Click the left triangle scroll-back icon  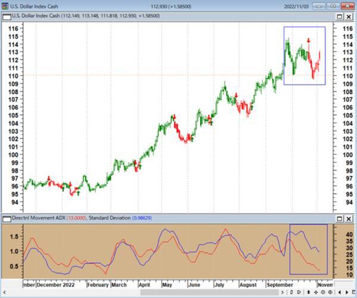340,292
